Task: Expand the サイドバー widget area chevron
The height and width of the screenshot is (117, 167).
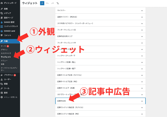Action: (x=142, y=11)
